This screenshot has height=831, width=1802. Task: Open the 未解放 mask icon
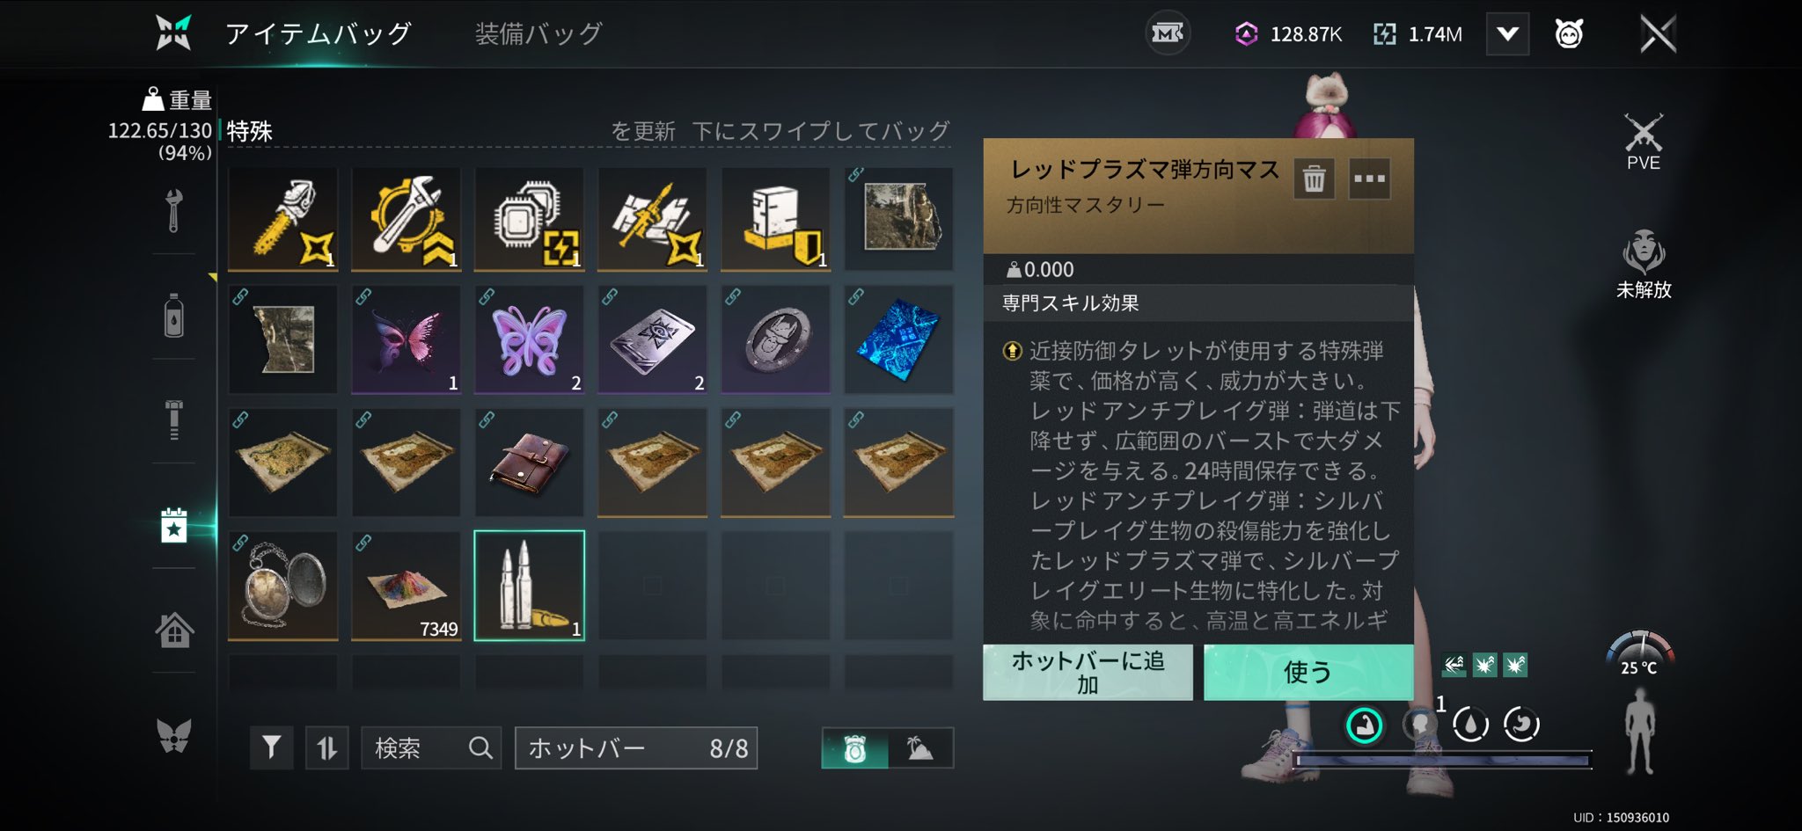point(1643,264)
